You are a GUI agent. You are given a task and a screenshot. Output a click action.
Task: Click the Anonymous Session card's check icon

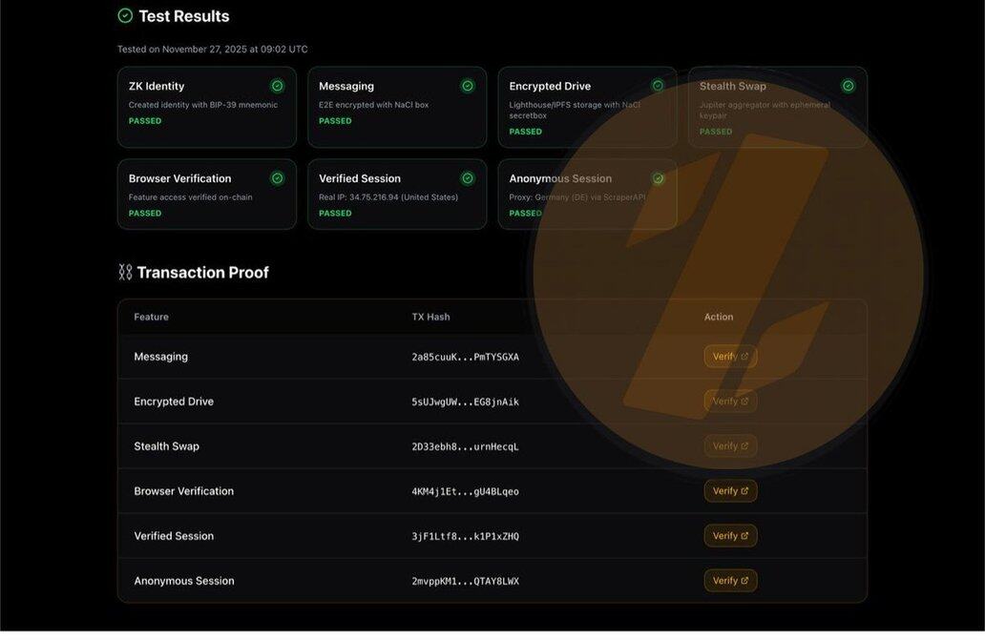click(x=658, y=178)
